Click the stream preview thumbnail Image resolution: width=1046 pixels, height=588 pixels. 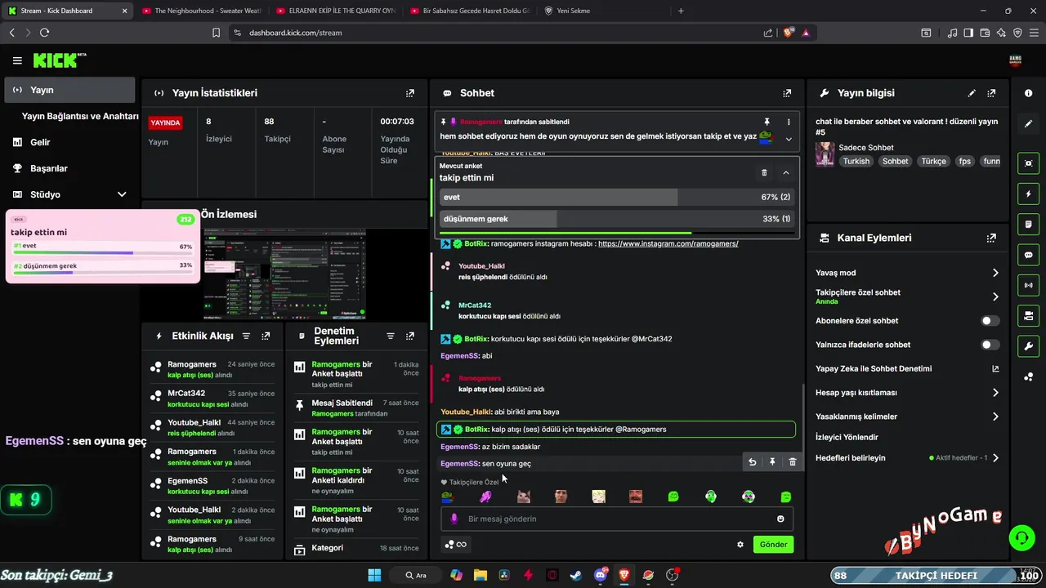[x=284, y=274]
